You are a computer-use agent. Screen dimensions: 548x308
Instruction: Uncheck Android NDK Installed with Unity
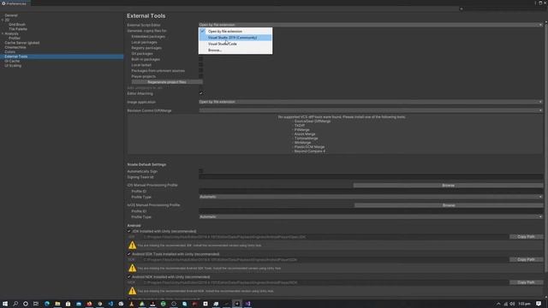[129, 276]
